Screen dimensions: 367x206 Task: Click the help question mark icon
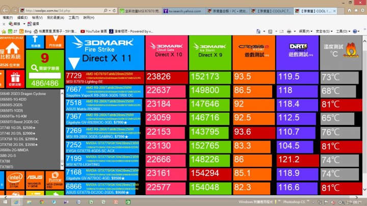tap(355, 31)
